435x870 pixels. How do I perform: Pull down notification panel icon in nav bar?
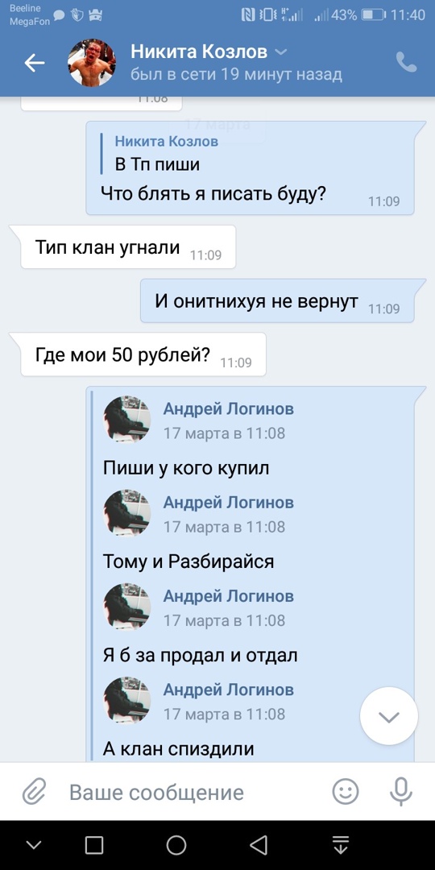tap(341, 845)
